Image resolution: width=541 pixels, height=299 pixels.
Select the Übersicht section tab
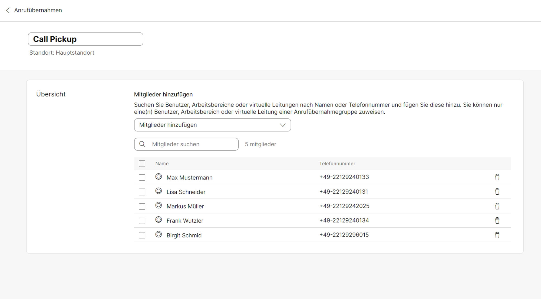click(x=51, y=94)
